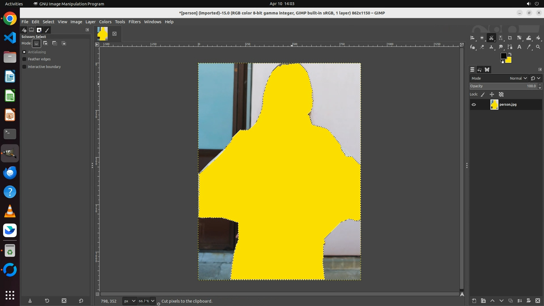Screen dimensions: 544x306
Task: Swap foreground and background colors
Action: (510, 54)
